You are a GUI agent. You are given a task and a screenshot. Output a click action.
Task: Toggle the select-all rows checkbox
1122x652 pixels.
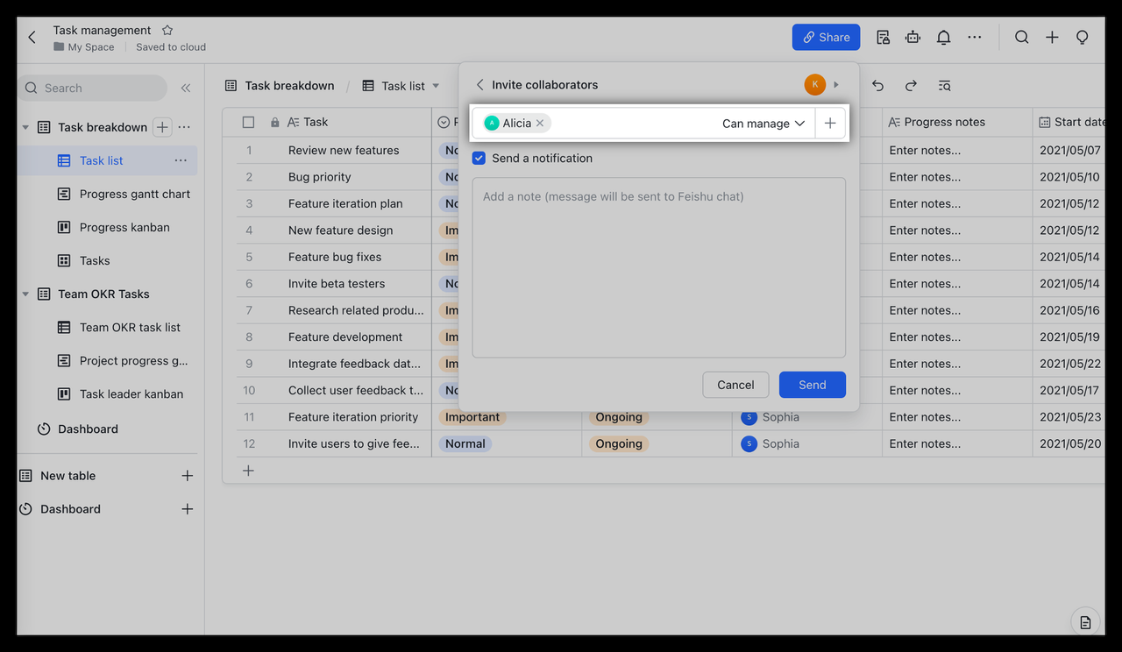click(x=248, y=123)
